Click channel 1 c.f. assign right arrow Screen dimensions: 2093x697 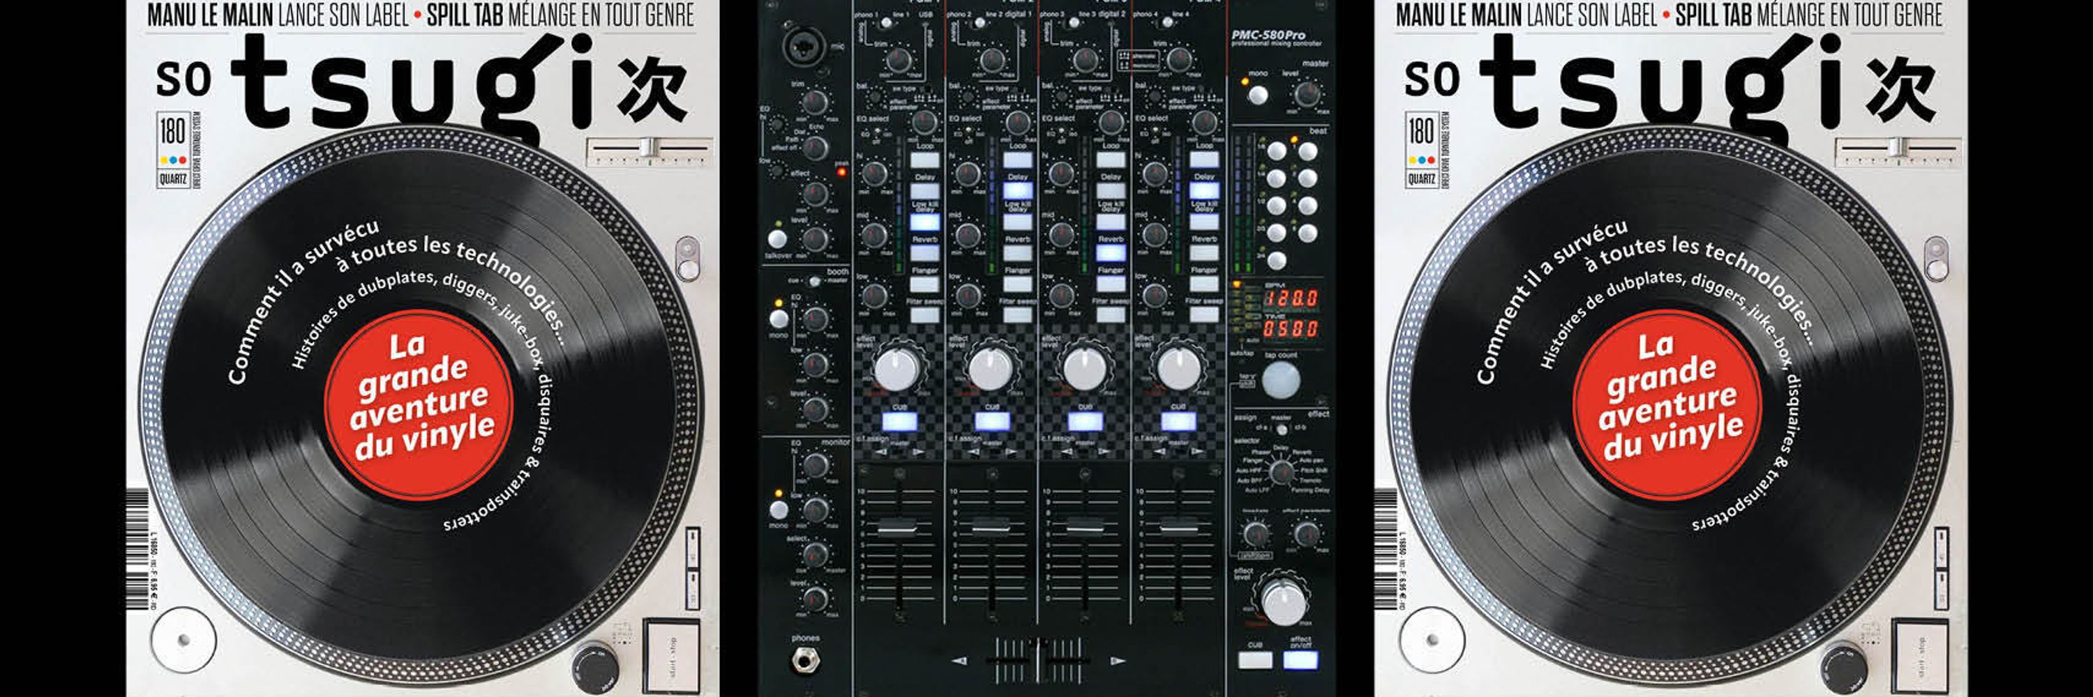919,452
